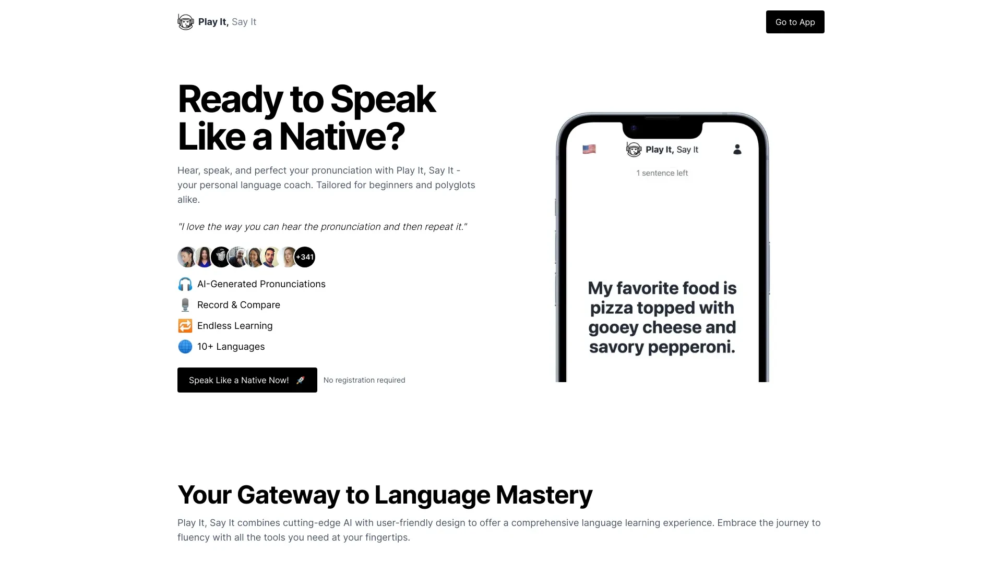Screen dimensions: 1002x563
Task: Click the rocket emoji on Speak button
Action: coord(300,380)
